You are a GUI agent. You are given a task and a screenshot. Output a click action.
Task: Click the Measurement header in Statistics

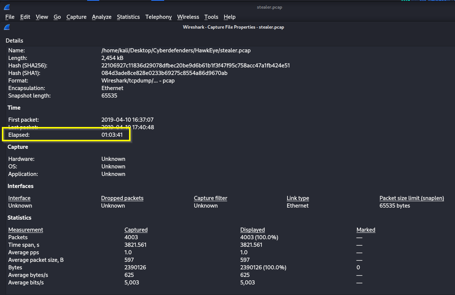[26, 230]
